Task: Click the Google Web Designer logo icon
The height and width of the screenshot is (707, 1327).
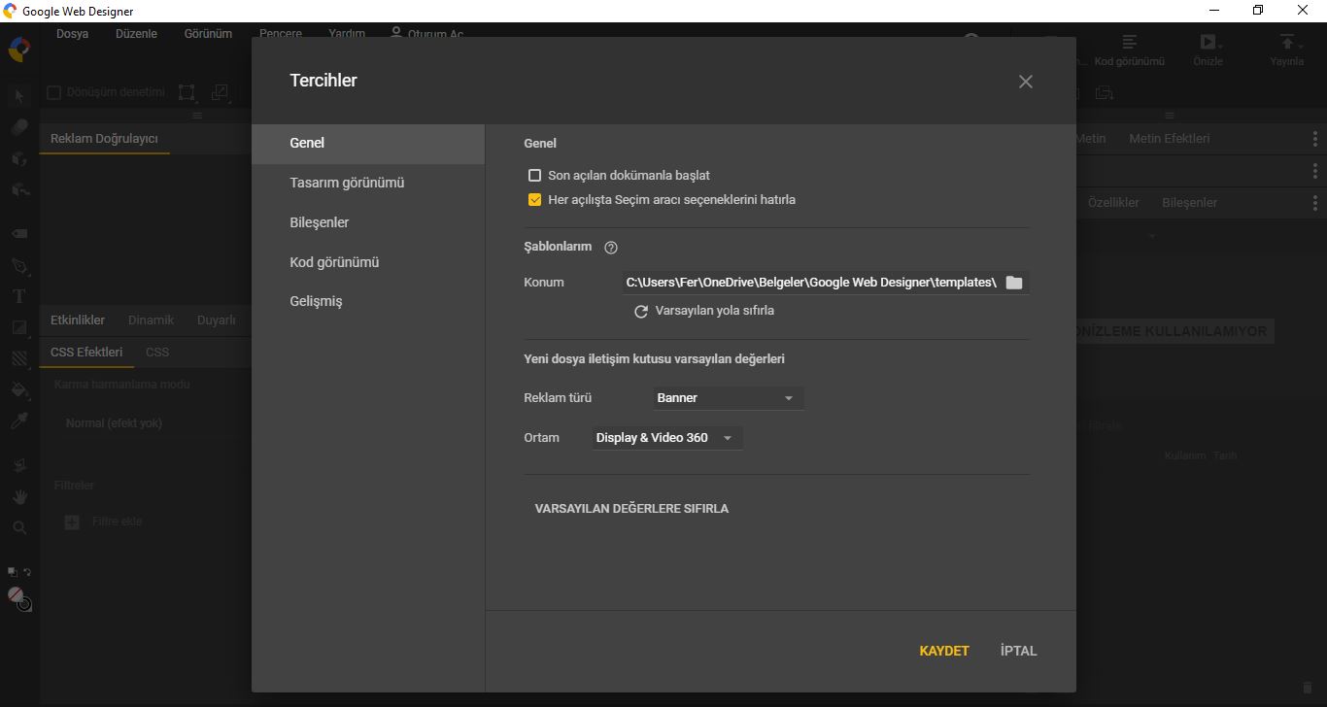Action: point(18,49)
